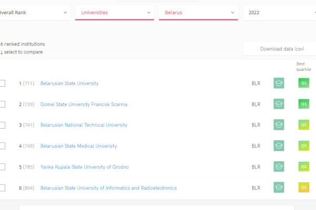Expand the Universities sector dropdown
316x210 pixels.
click(114, 12)
